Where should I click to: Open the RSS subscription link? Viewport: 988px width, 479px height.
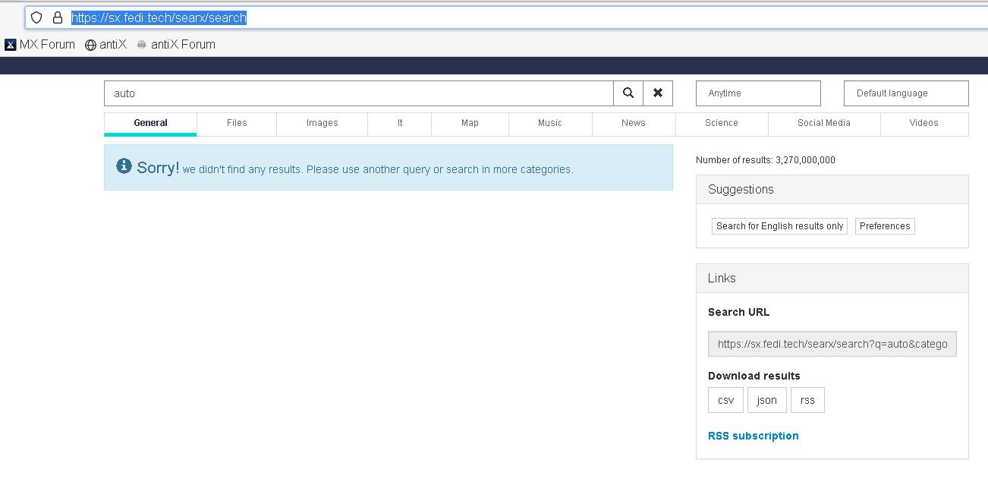coord(753,435)
